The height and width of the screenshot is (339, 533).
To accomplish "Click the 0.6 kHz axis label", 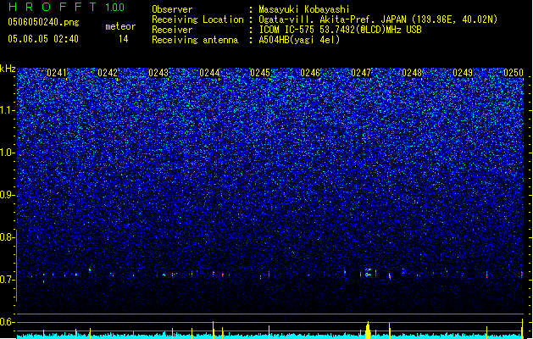I will point(8,322).
